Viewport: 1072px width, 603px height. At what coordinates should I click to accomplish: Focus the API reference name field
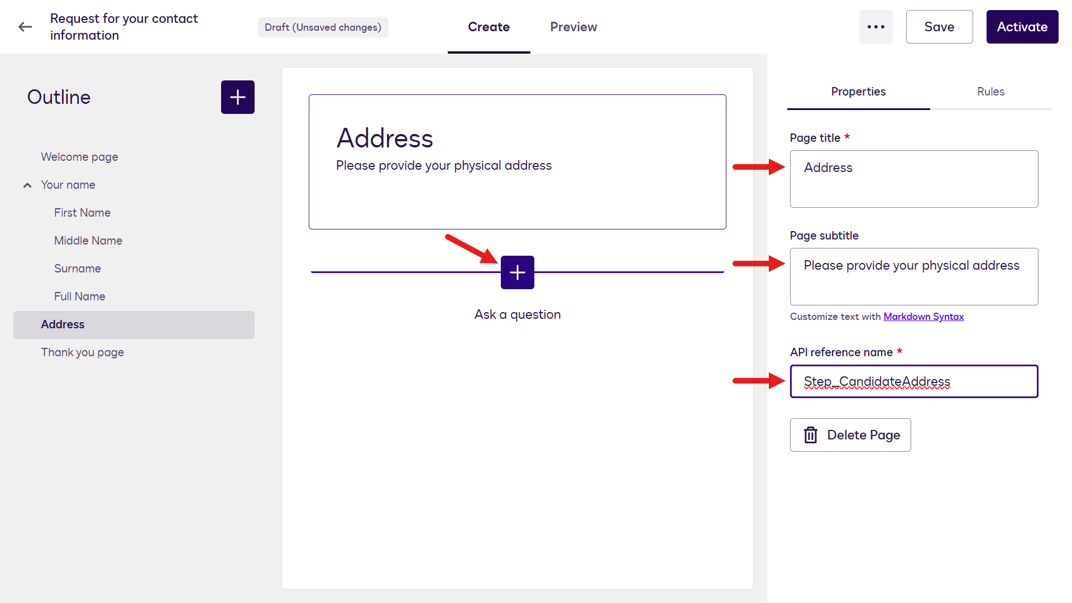click(914, 381)
